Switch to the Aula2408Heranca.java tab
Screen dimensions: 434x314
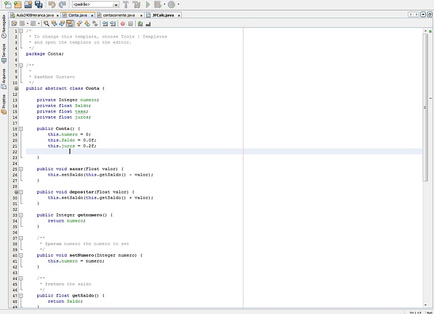coord(35,14)
